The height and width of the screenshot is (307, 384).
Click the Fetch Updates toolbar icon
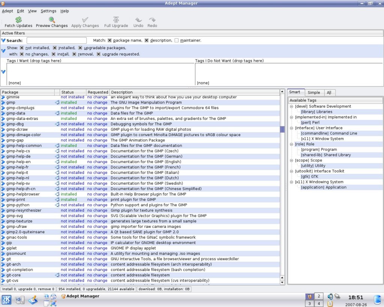tap(19, 19)
